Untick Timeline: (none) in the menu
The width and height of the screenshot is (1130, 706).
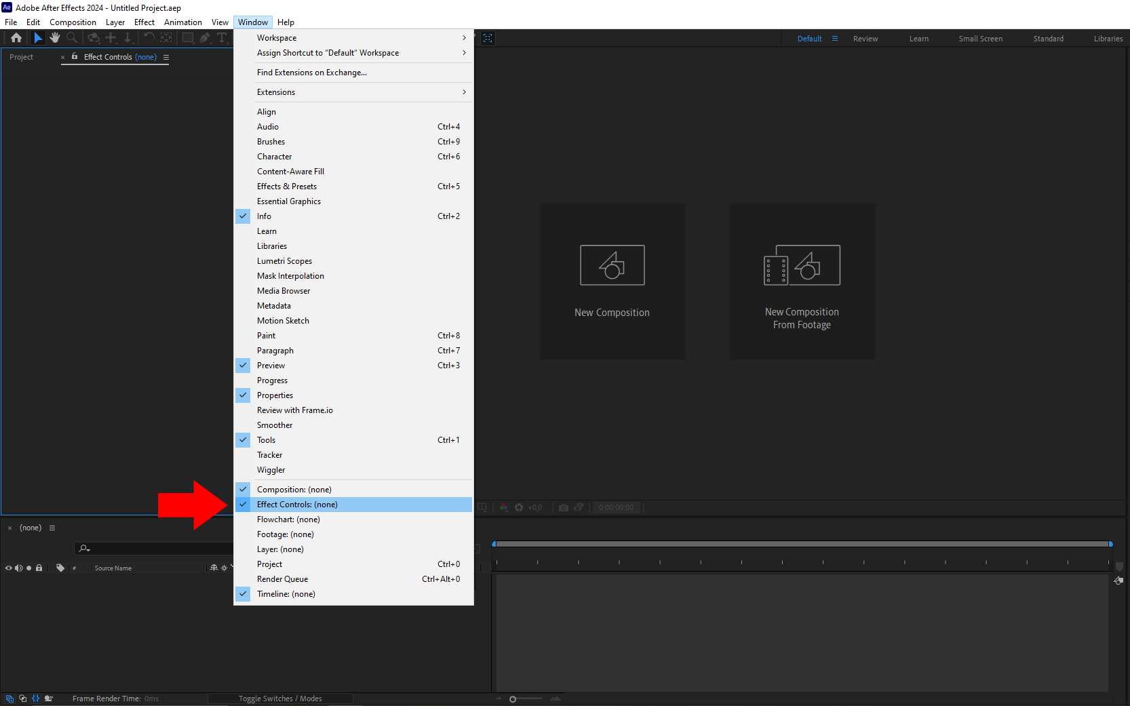[243, 593]
